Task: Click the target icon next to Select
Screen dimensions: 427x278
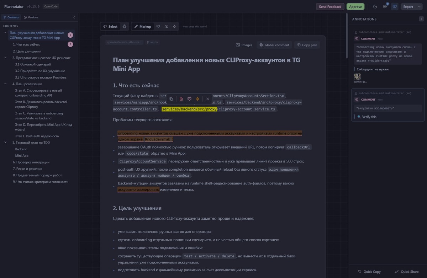Action: coord(125,26)
